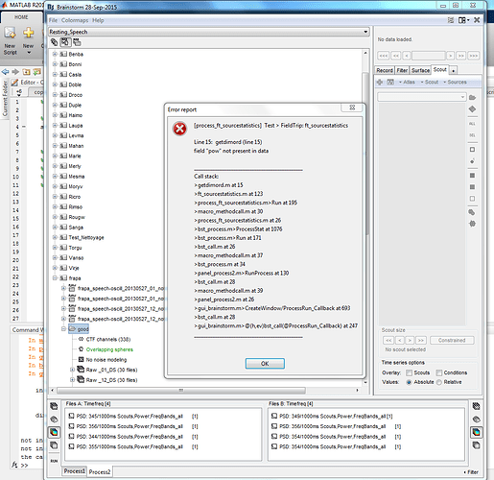Image resolution: width=494 pixels, height=480 pixels.
Task: Select matrix file type icon in Files B
Action: pos(476,445)
